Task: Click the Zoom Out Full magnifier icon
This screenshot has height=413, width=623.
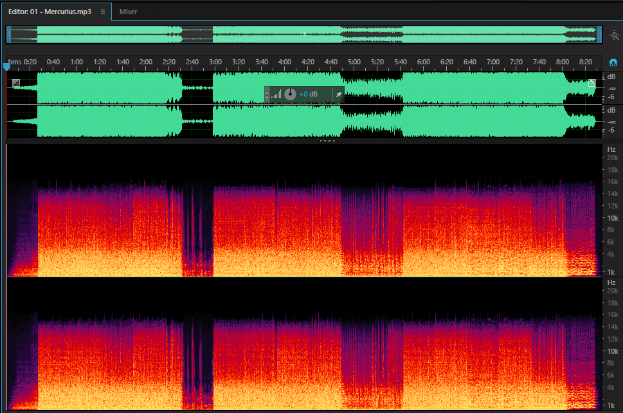Action: pos(614,35)
